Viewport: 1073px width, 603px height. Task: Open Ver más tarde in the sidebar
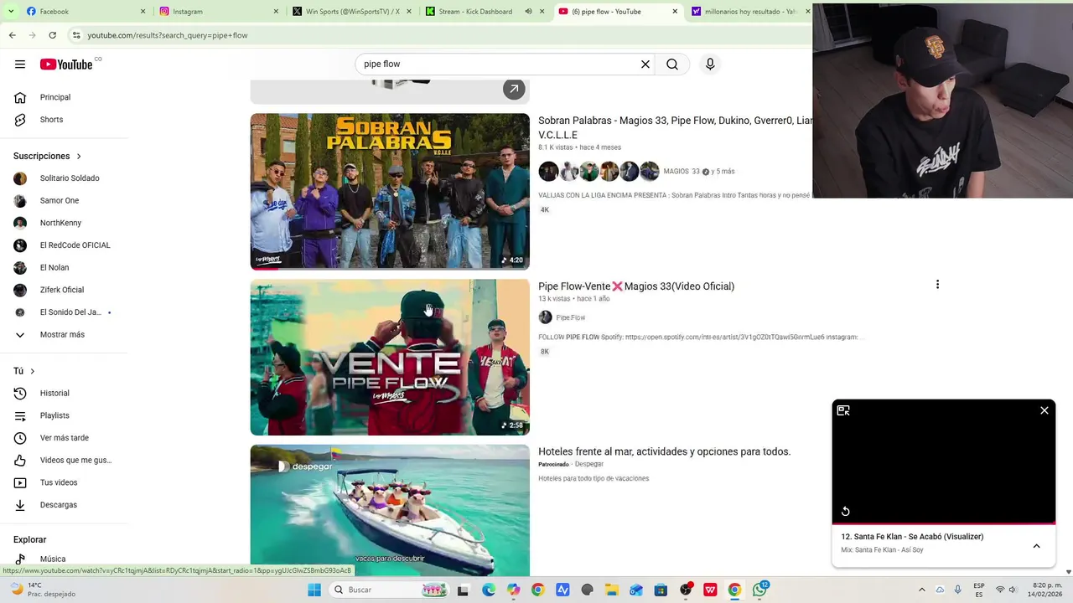(65, 438)
